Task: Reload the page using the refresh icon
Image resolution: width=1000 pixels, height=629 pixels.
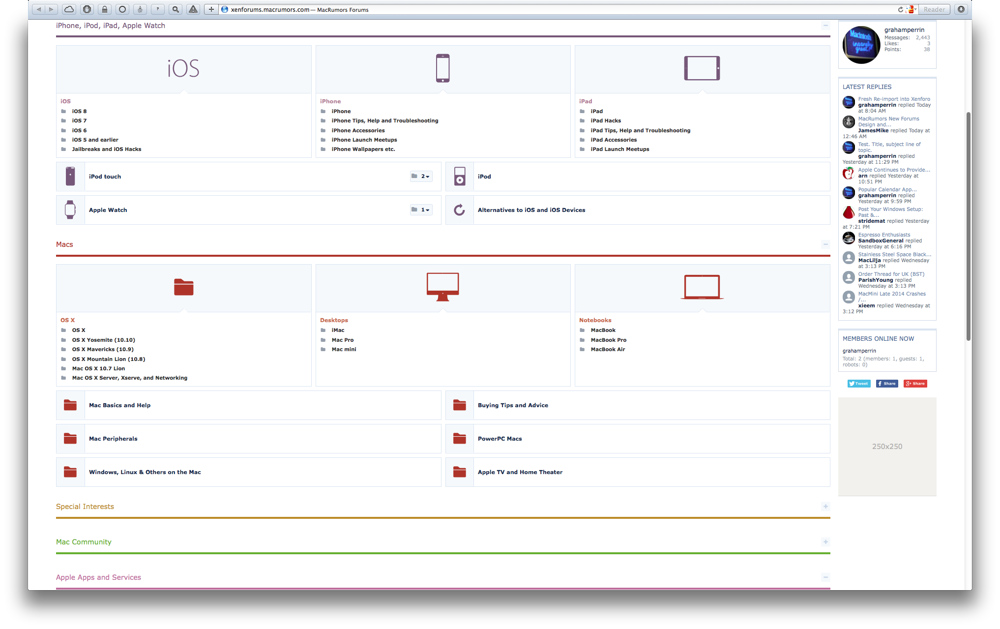Action: coord(901,9)
